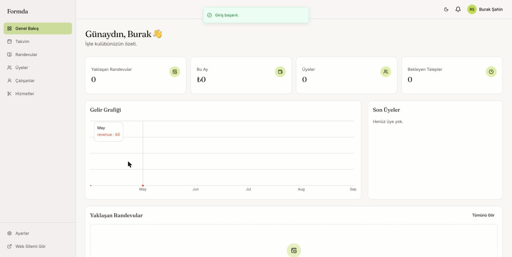Click Bekleyen Talepler card label
The height and width of the screenshot is (257, 512).
click(425, 69)
